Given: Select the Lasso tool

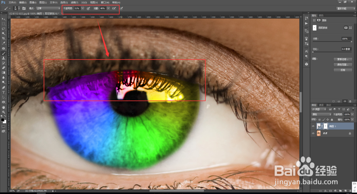Looking at the screenshot, I should point(4,29).
